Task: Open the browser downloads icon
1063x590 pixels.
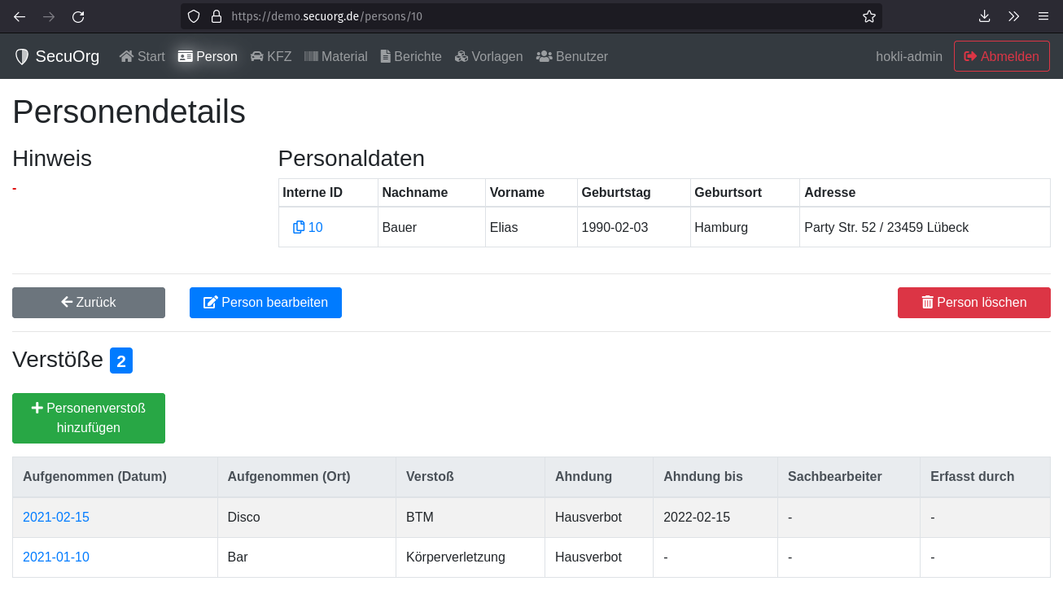Action: pos(984,16)
